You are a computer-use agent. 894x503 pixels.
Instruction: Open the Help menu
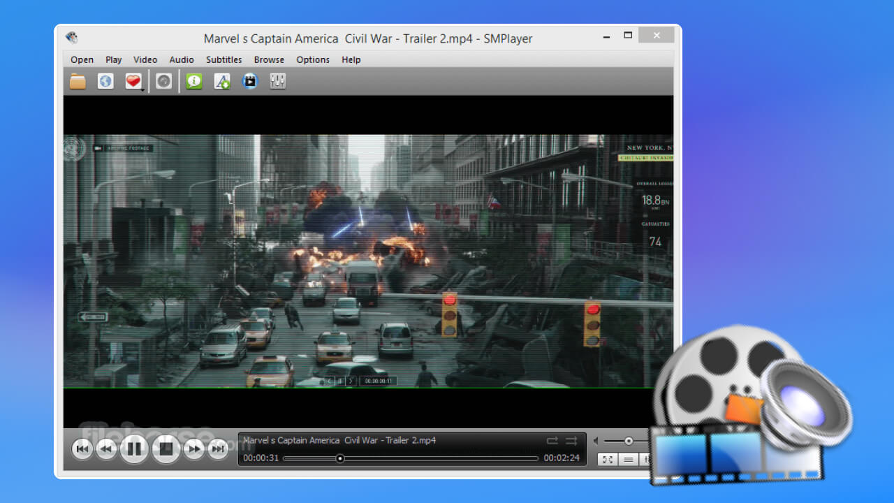click(351, 59)
